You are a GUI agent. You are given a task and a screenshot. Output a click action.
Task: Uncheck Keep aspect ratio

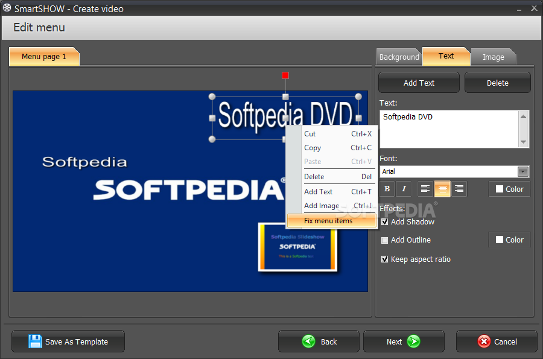tap(384, 259)
